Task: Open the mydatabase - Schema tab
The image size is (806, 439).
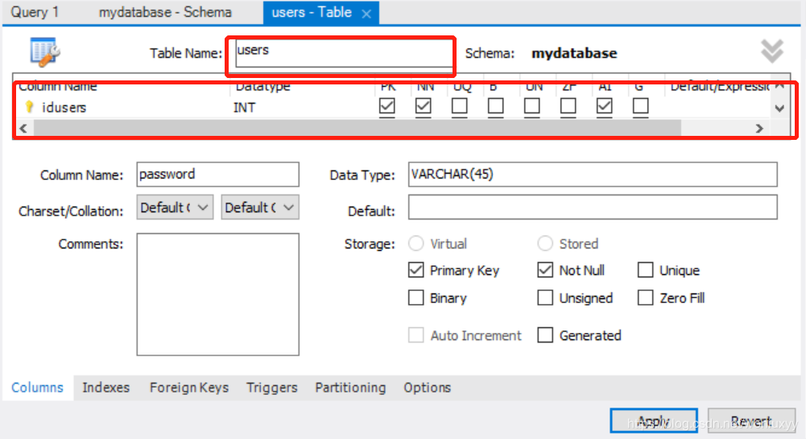Action: 165,12
